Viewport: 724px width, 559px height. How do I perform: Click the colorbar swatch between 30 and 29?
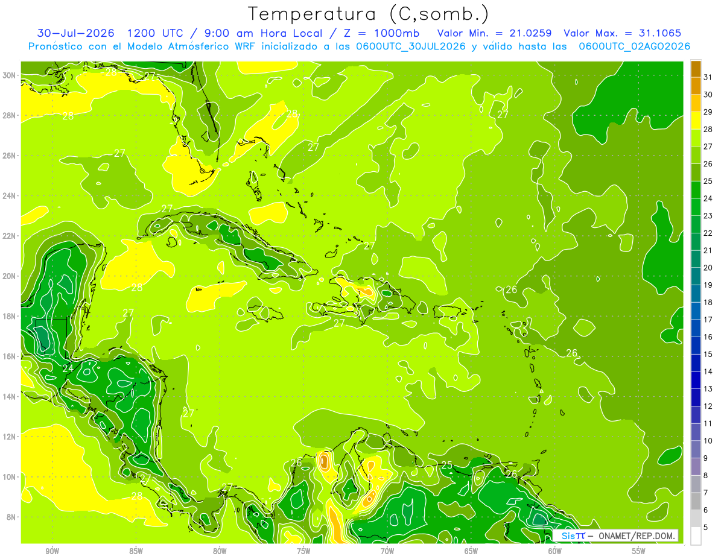coord(696,103)
